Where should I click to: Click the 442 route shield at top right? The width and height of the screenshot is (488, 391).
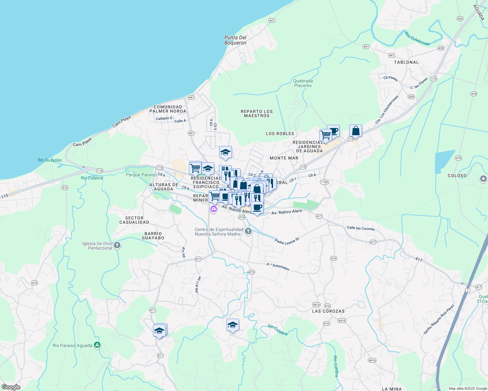coord(460,19)
